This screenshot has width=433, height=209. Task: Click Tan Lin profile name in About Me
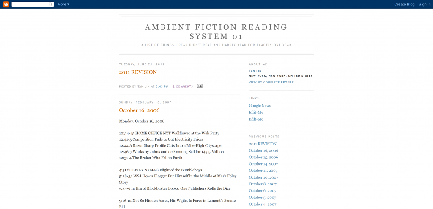pos(255,71)
